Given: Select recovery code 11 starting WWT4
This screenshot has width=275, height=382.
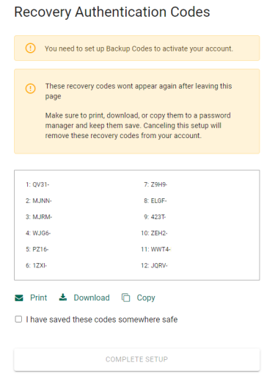Looking at the screenshot, I should tap(155, 249).
